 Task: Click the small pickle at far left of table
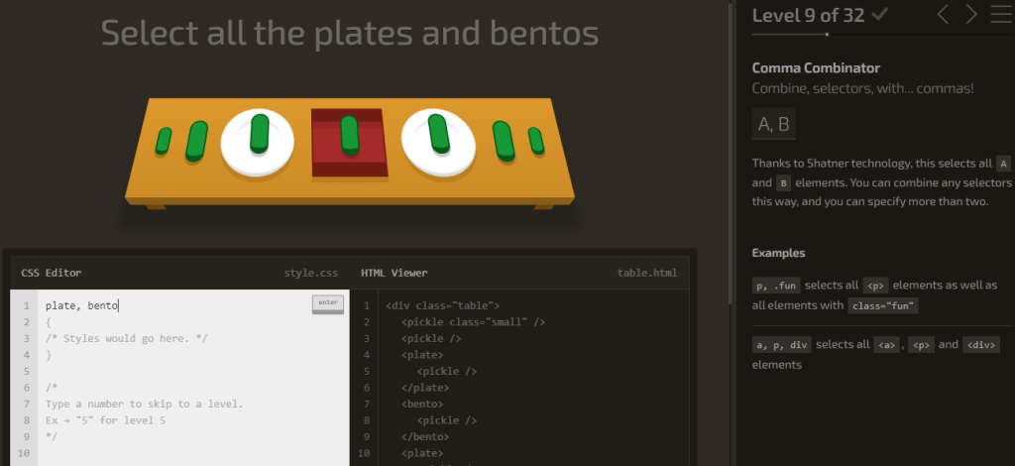(x=164, y=141)
